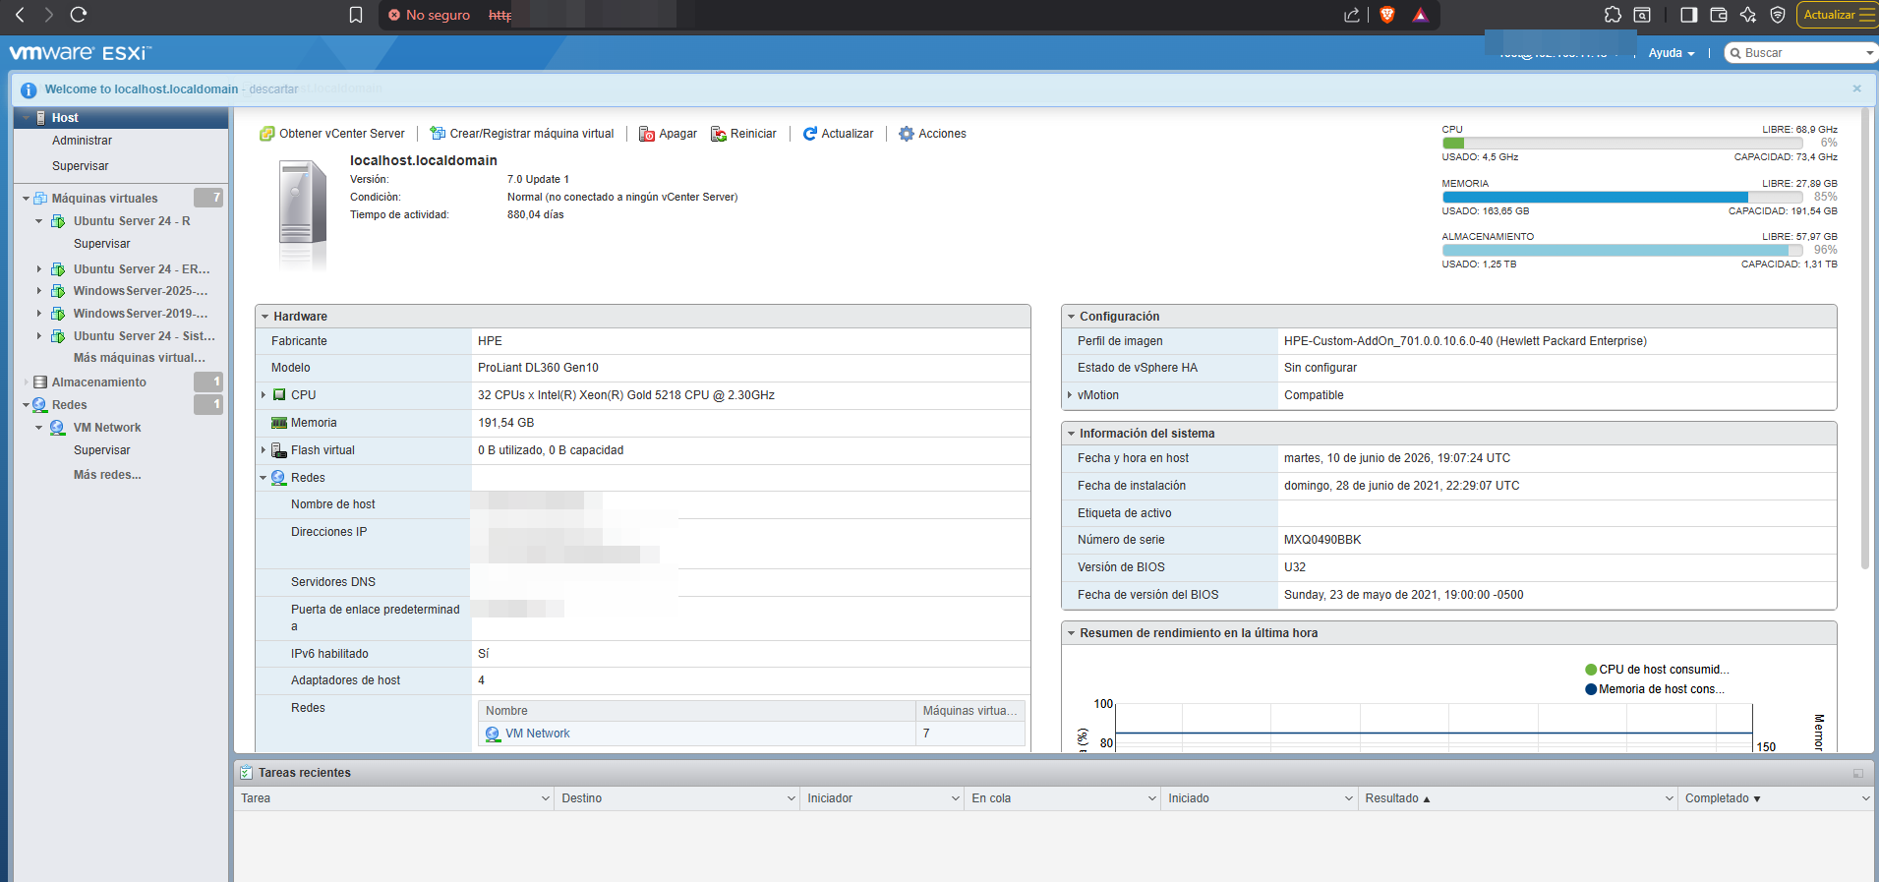Go back with browser back arrow
Viewport: 1879px width, 882px height.
tap(20, 15)
